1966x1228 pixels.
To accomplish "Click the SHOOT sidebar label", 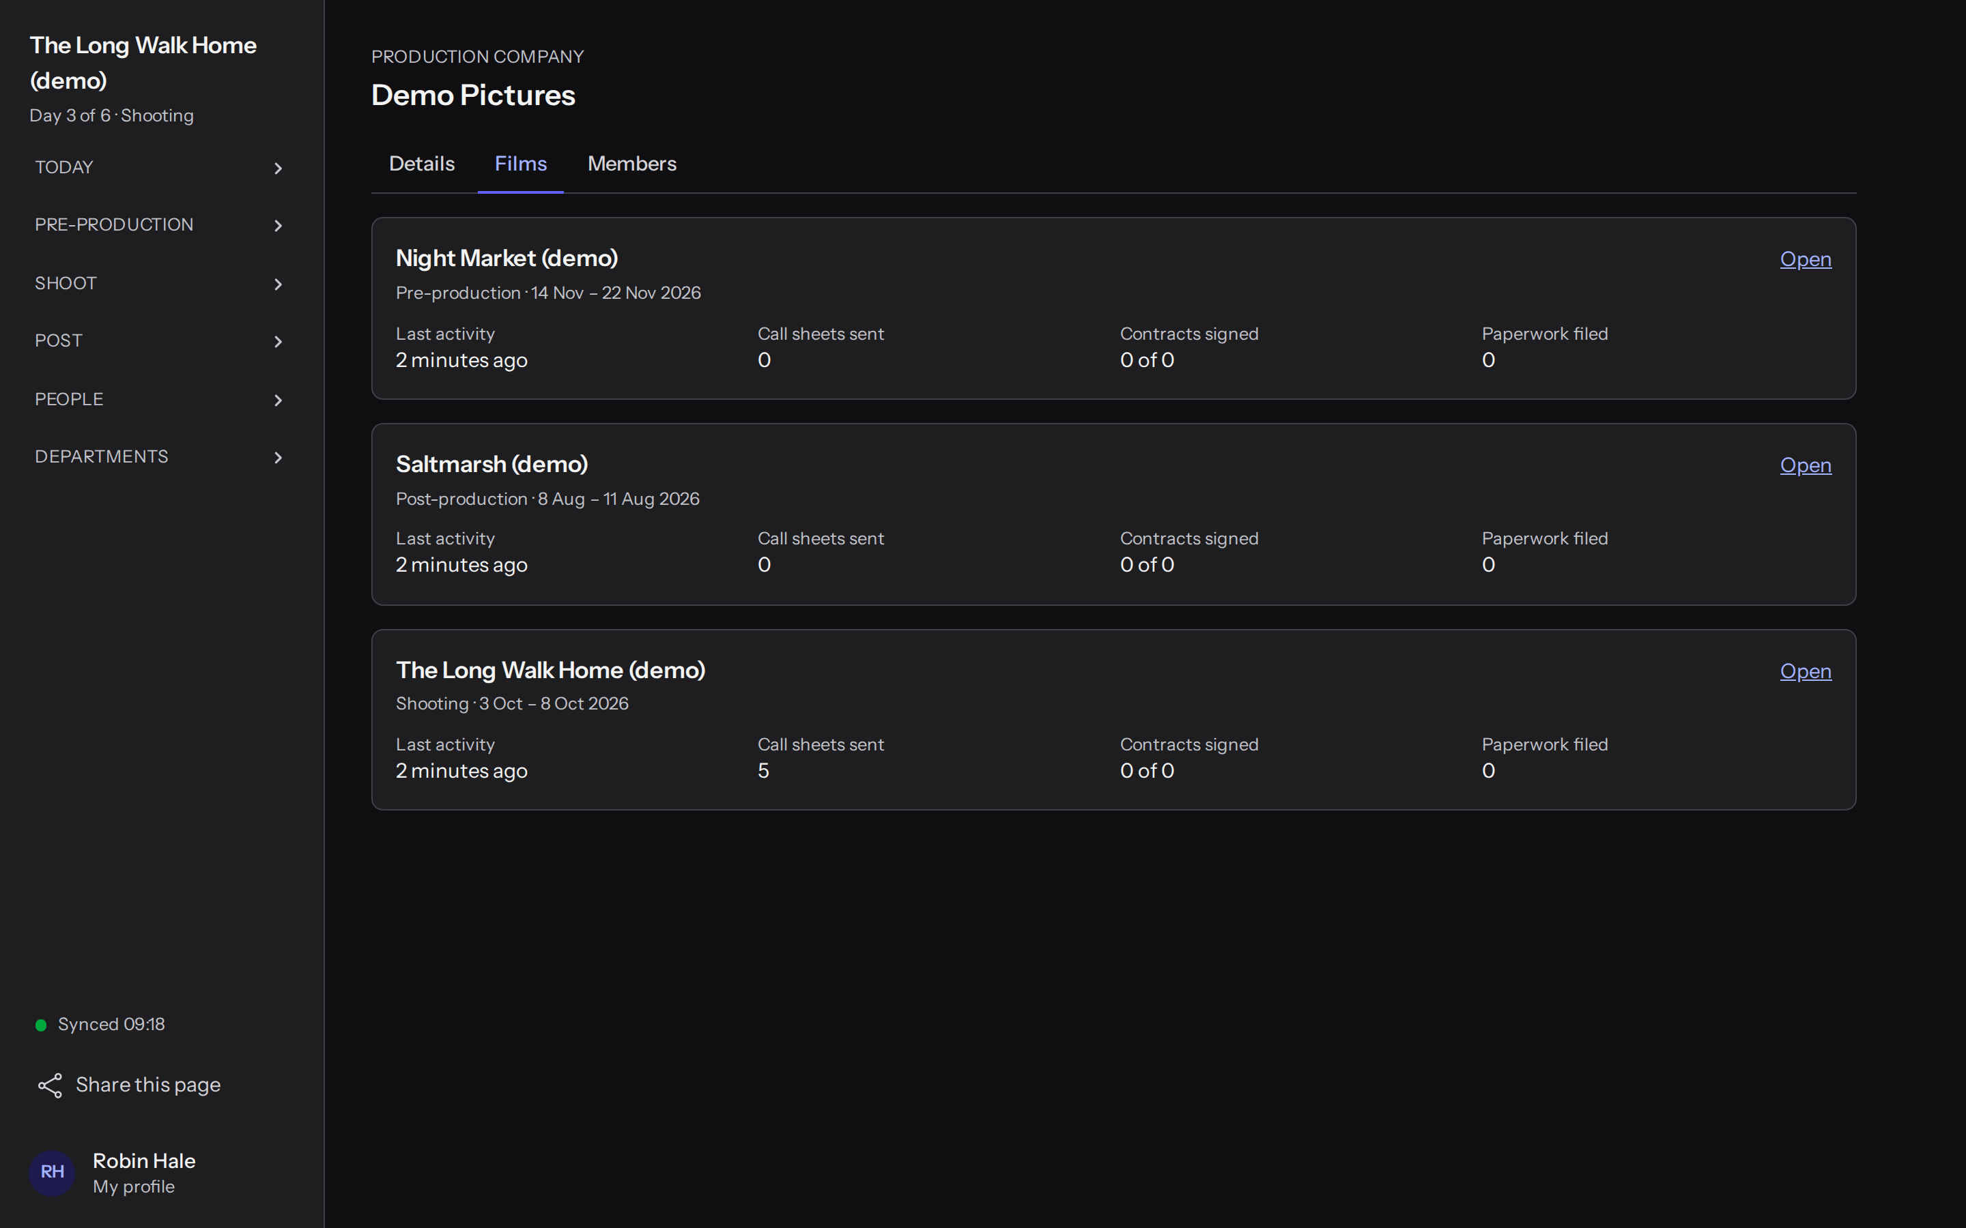I will 66,283.
